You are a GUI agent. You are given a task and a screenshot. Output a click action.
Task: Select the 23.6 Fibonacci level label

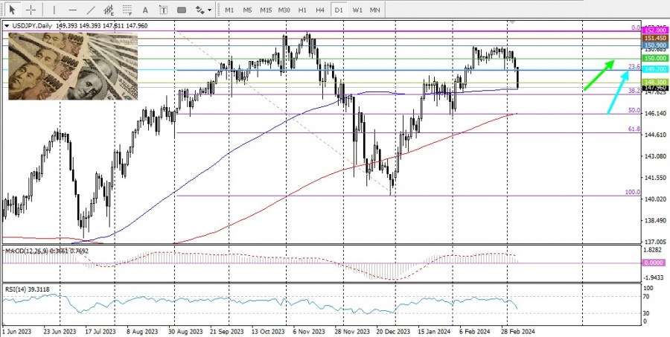coord(634,67)
